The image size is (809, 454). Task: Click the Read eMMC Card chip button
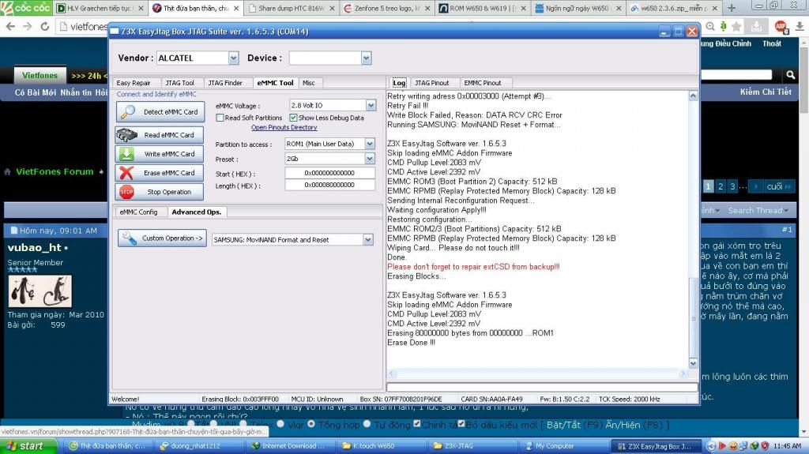160,135
